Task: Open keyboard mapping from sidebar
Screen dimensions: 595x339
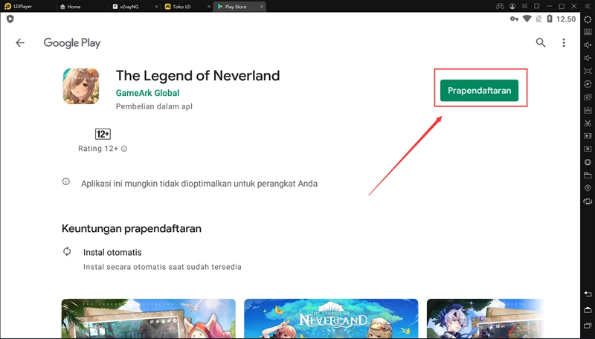Action: pos(588,32)
